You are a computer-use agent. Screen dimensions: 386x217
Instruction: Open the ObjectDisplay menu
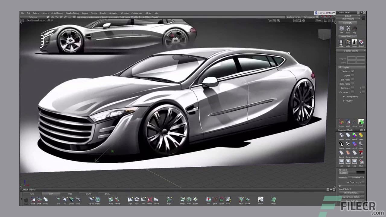click(x=57, y=13)
